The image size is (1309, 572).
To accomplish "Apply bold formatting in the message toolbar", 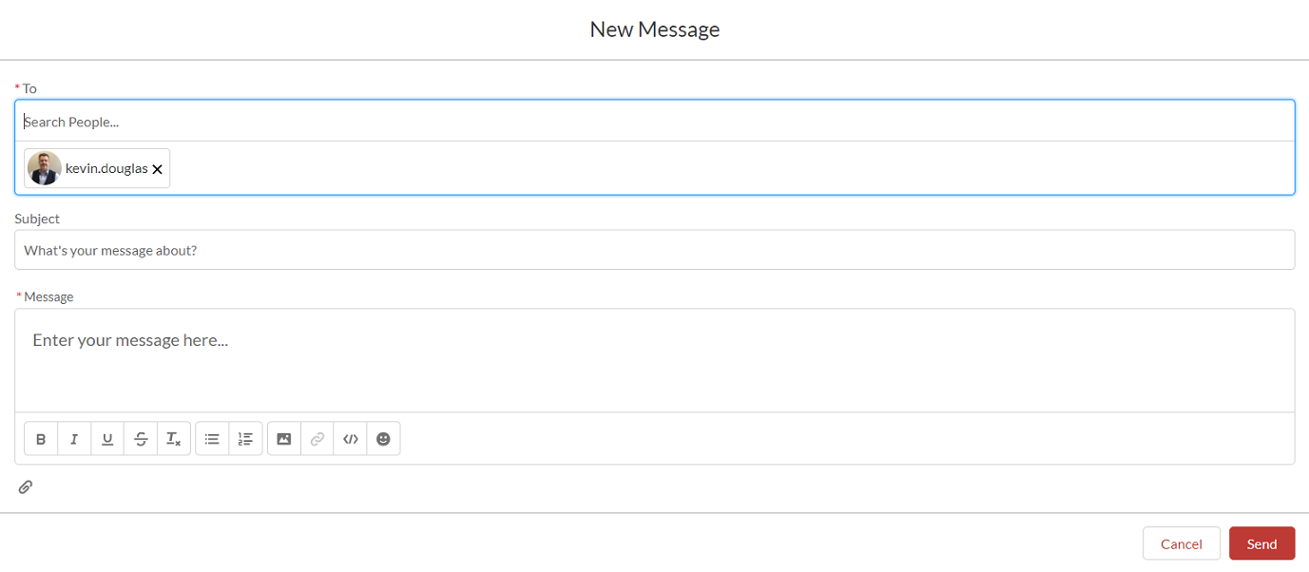I will (41, 438).
